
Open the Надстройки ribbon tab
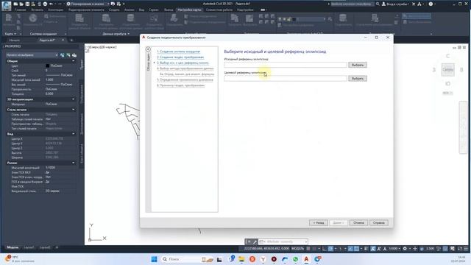tap(245, 10)
